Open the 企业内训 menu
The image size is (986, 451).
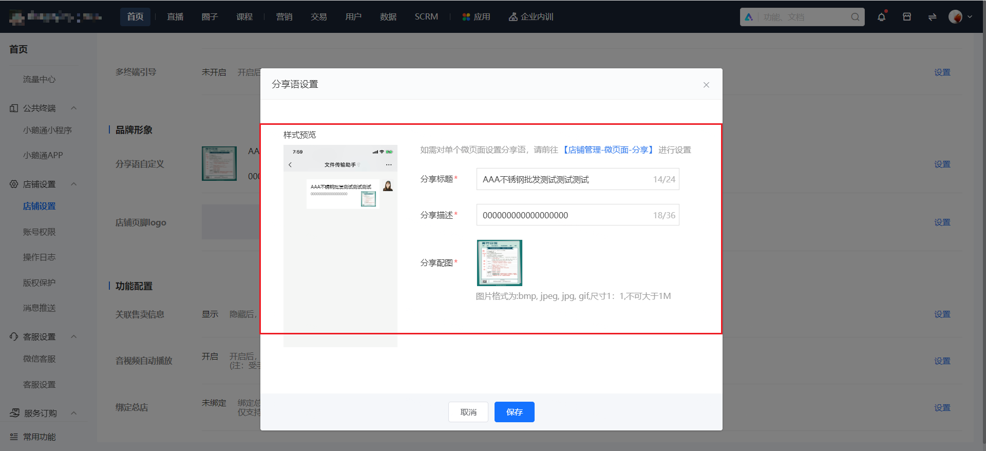pyautogui.click(x=531, y=17)
